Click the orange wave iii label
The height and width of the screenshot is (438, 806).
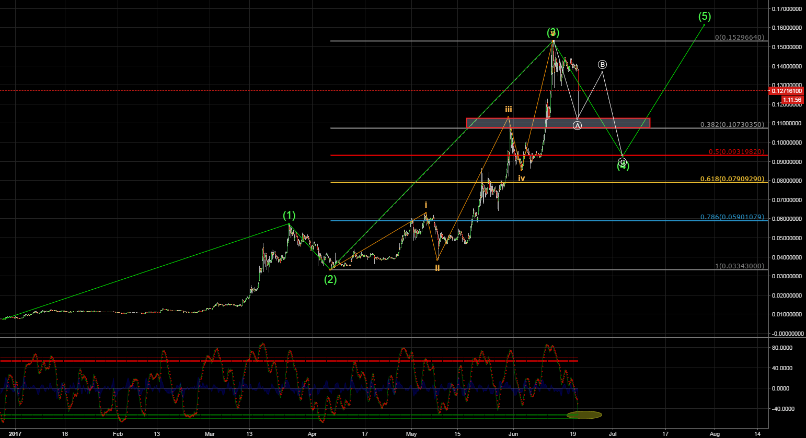508,110
